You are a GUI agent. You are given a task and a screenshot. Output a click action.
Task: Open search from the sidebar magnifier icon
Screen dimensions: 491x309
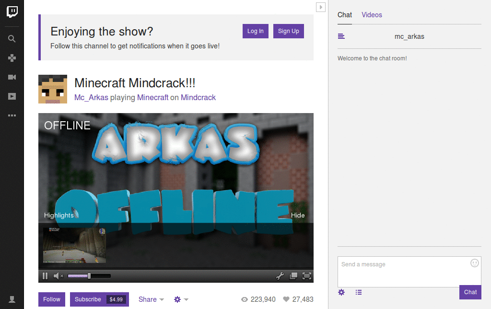click(12, 39)
